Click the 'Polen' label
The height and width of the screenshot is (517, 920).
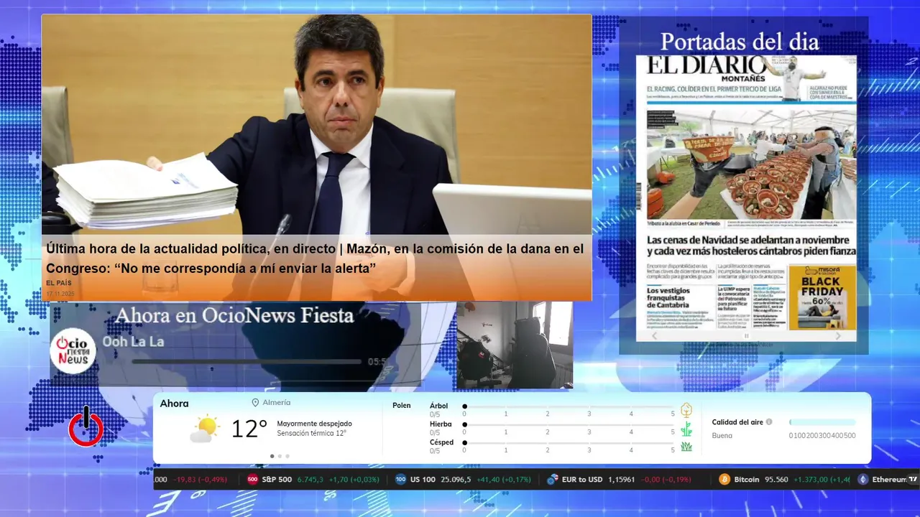point(402,406)
